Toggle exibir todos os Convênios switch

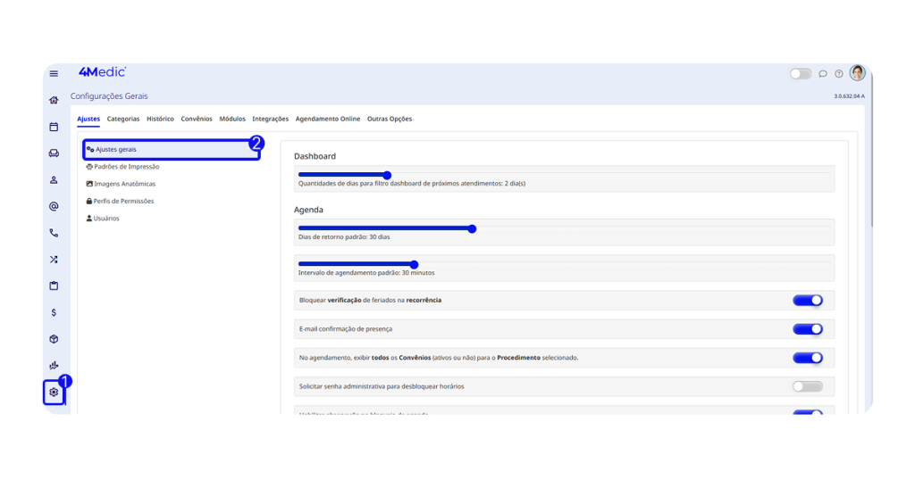[808, 358]
